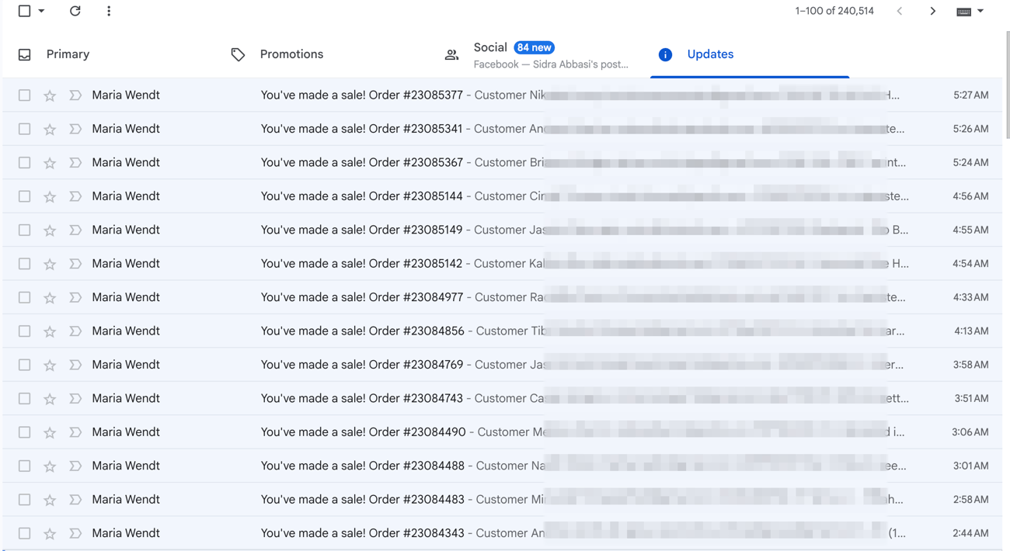Viewport: 1010px width, 551px height.
Task: Star the email for Order #23084490
Action: [x=50, y=432]
